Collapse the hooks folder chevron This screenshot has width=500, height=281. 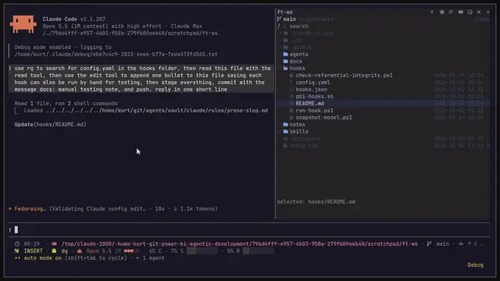280,68
